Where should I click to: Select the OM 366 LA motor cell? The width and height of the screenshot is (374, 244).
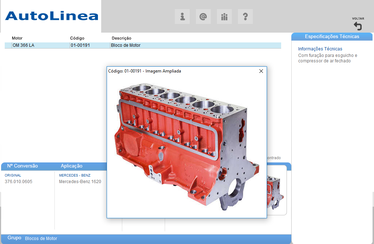coord(24,45)
